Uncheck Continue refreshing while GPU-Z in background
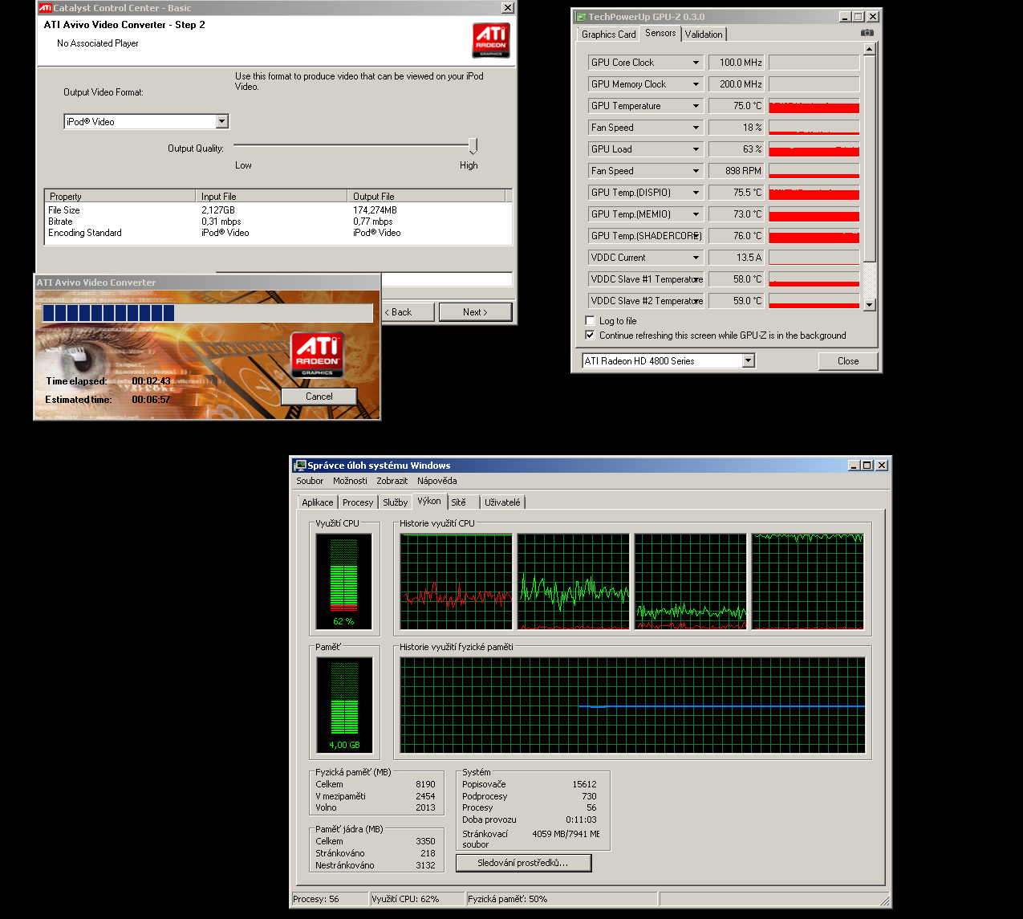This screenshot has width=1023, height=919. pyautogui.click(x=590, y=335)
